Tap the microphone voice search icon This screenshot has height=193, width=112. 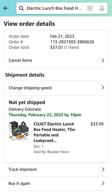pos(102,8)
